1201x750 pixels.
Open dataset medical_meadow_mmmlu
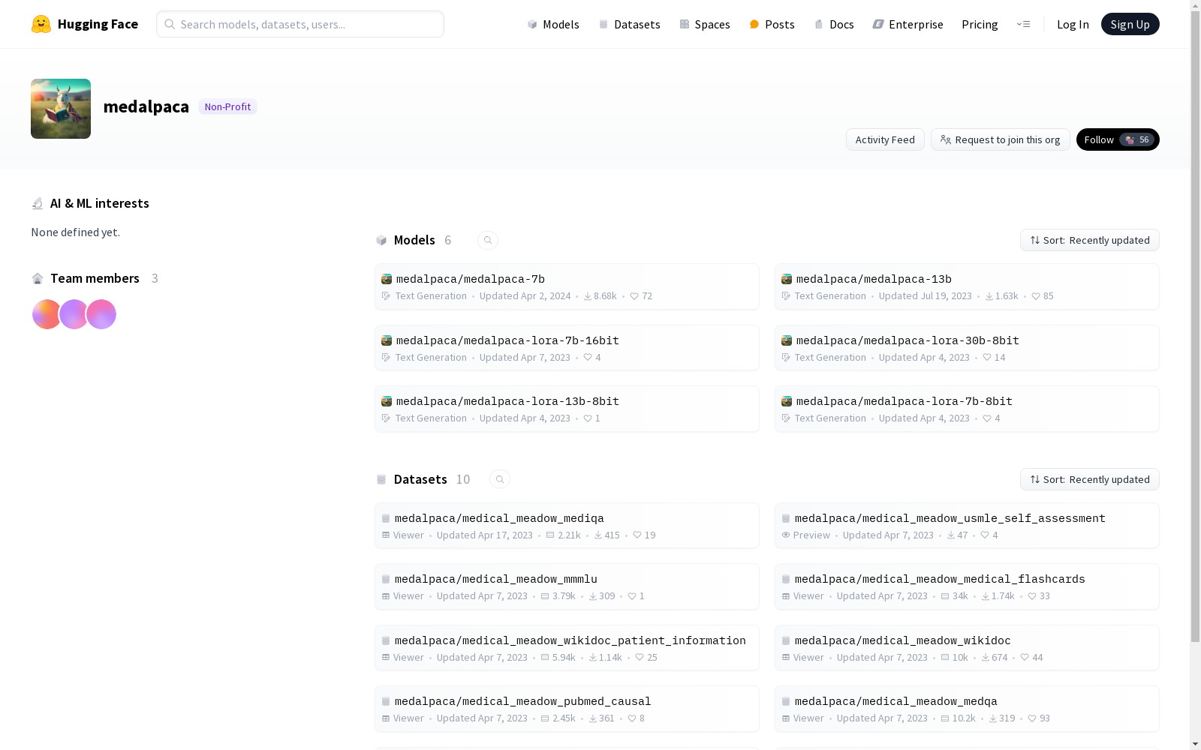point(567,586)
